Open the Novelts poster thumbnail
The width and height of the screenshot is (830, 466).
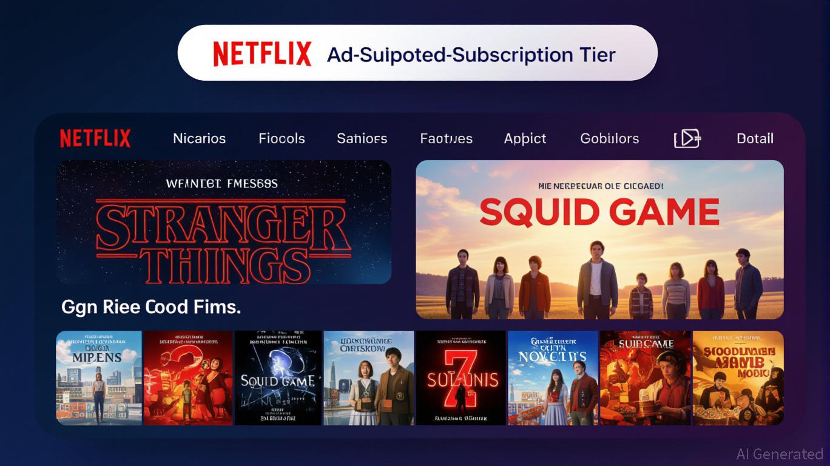(553, 377)
